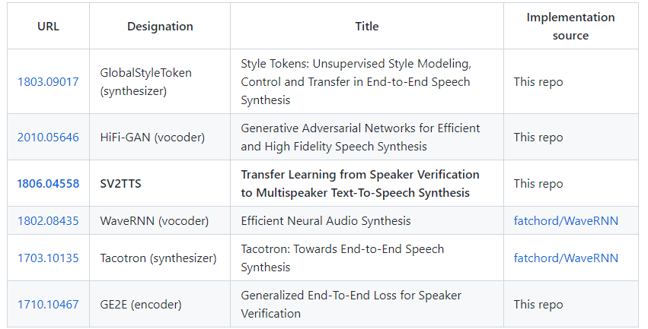Select the Designation column header
648x329 pixels.
[x=160, y=27]
